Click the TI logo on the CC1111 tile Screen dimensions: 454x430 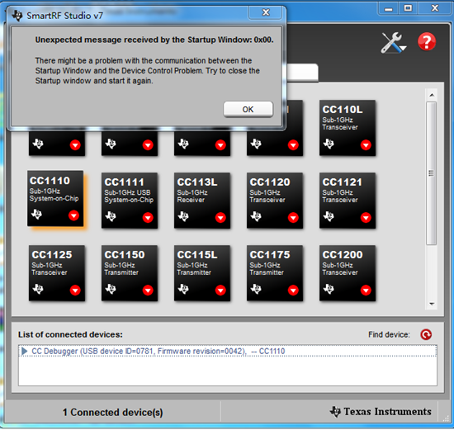coord(111,216)
